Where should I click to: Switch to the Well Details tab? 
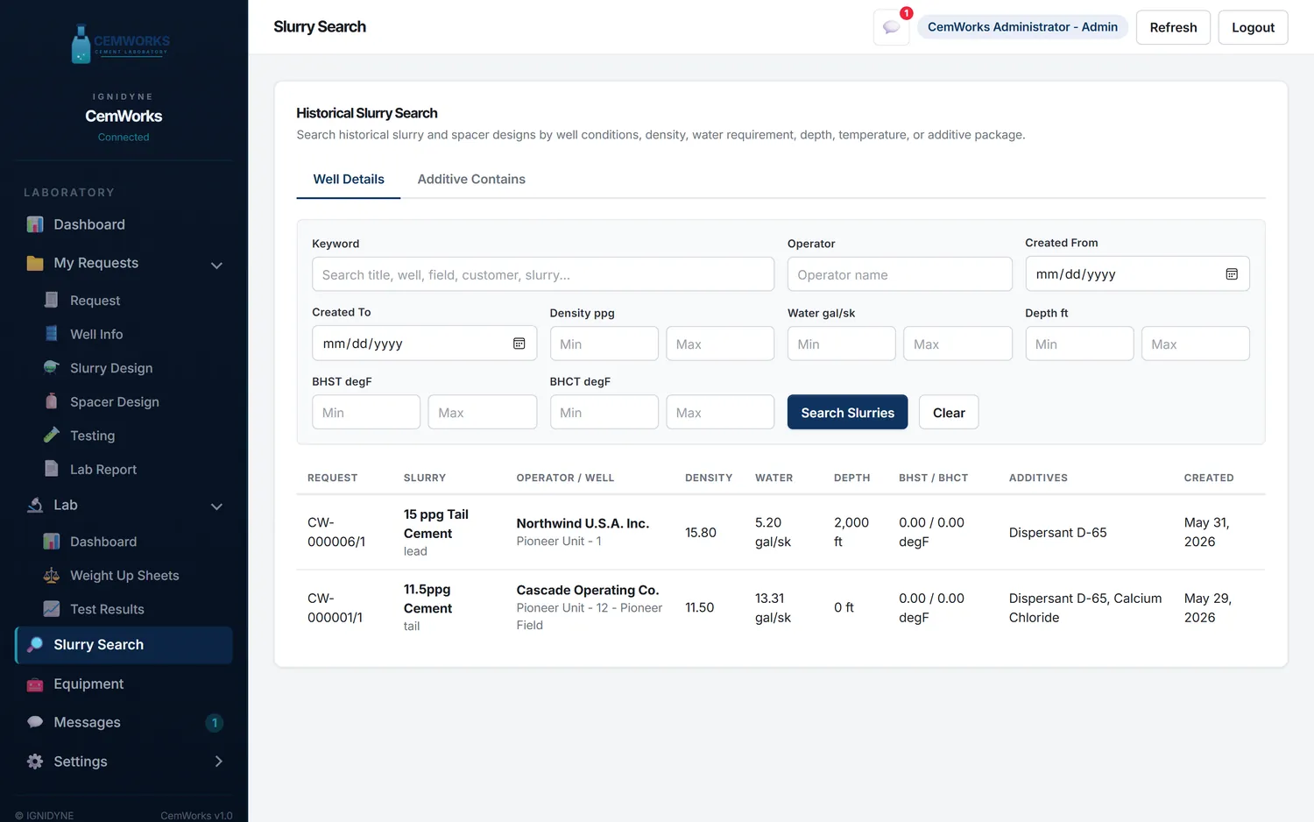[x=349, y=179]
